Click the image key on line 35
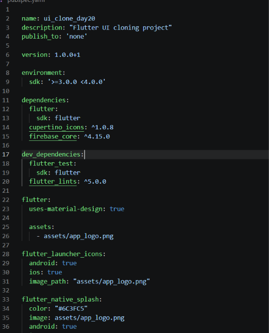Viewport: 269px width, 333px height. 38,318
